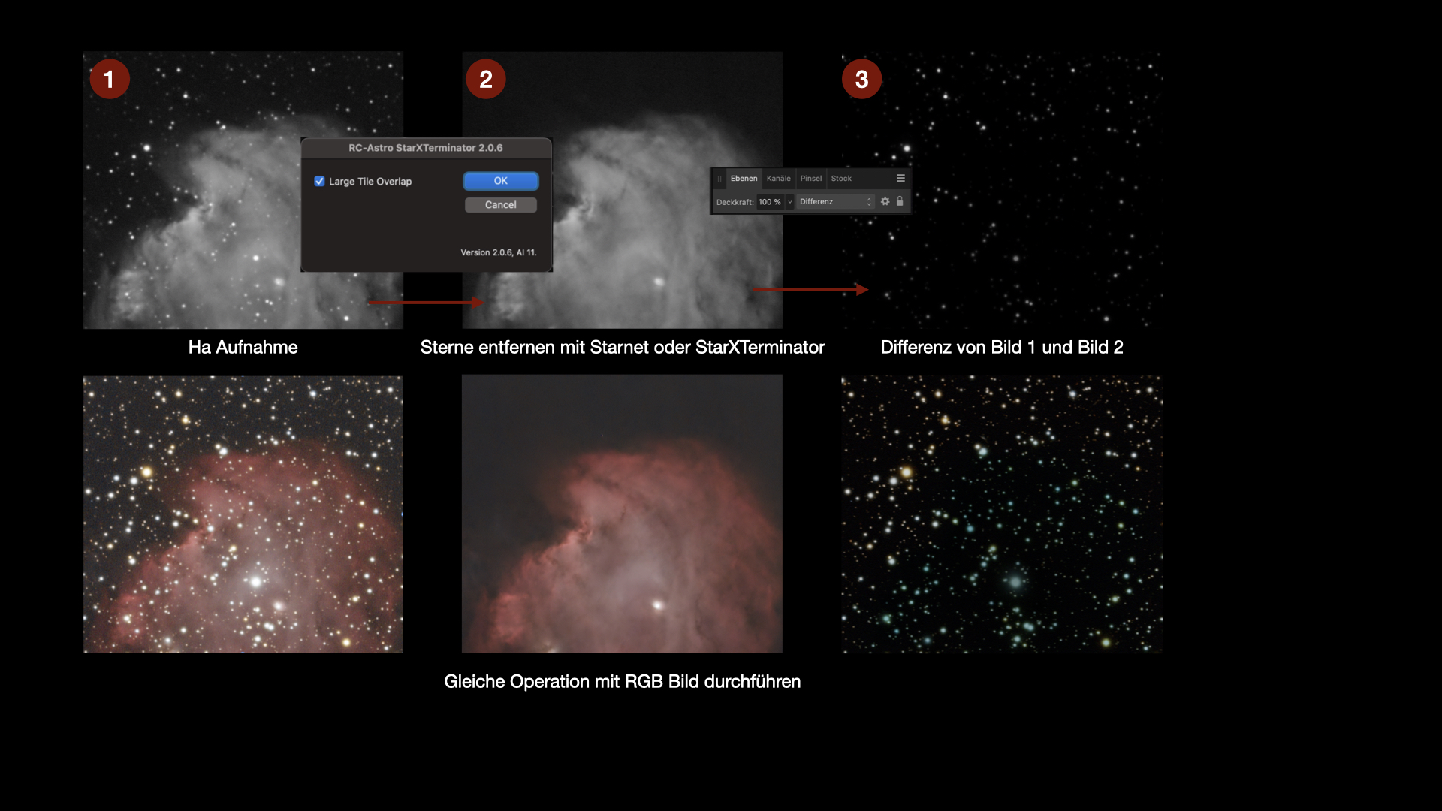This screenshot has height=811, width=1442.
Task: Switch to the Pinsel tab
Action: click(810, 179)
